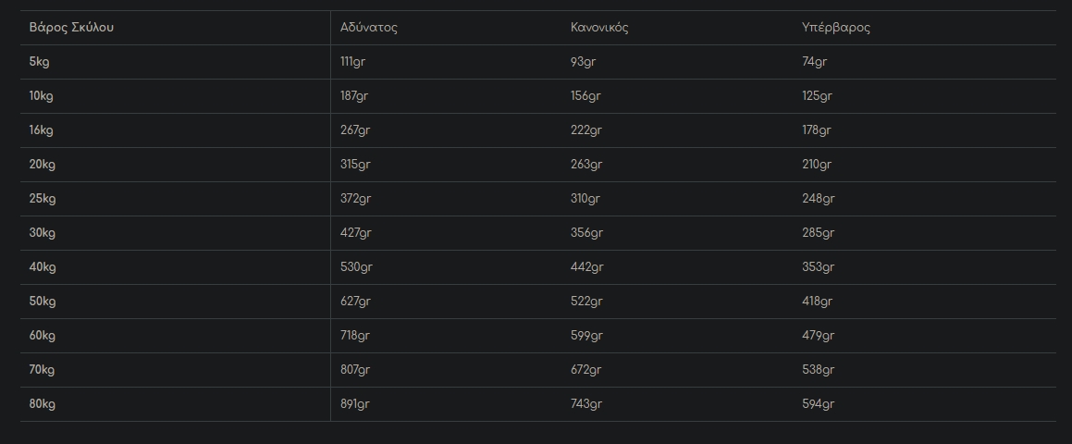
Task: Select the 599gr cell in 60kg row
Action: (x=586, y=336)
